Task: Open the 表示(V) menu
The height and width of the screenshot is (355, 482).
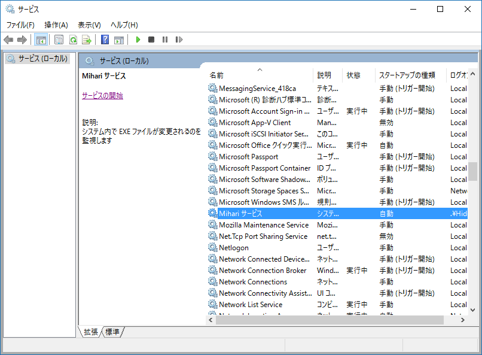Action: coord(89,25)
